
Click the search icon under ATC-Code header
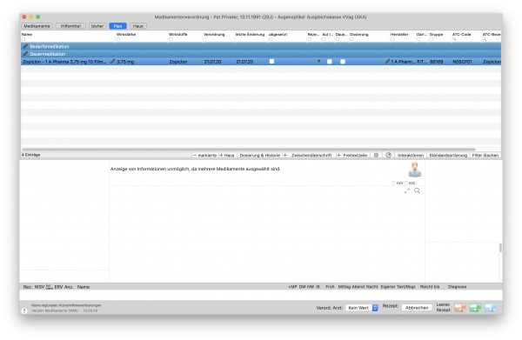(x=454, y=39)
